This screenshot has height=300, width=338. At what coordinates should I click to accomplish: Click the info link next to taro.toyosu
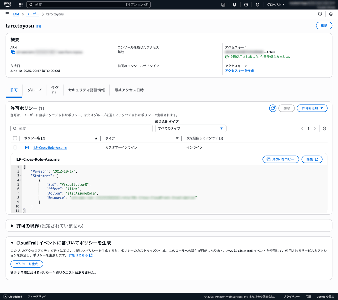click(x=39, y=27)
